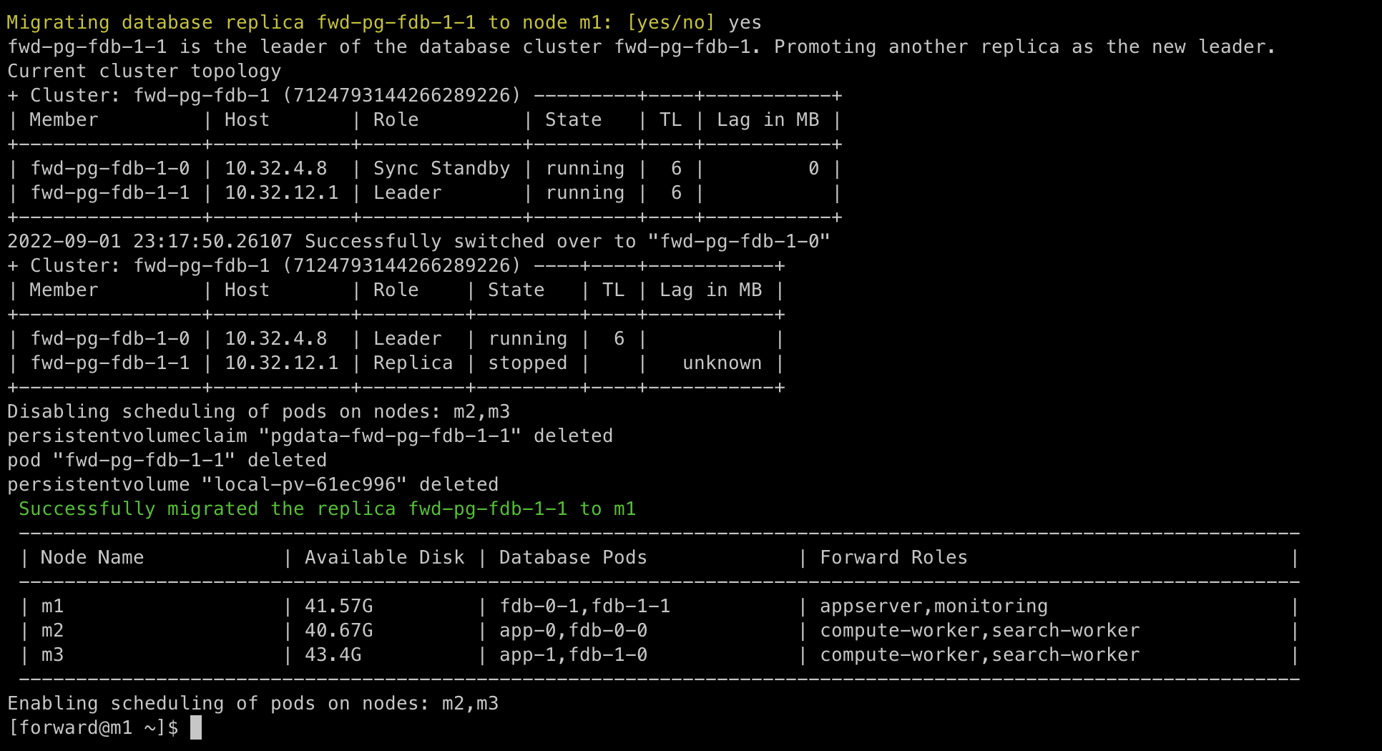The height and width of the screenshot is (751, 1382).
Task: Click the "Database Pods" column header
Action: click(573, 557)
